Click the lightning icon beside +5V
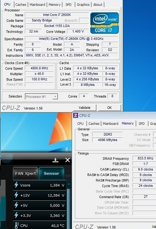 [16, 205]
